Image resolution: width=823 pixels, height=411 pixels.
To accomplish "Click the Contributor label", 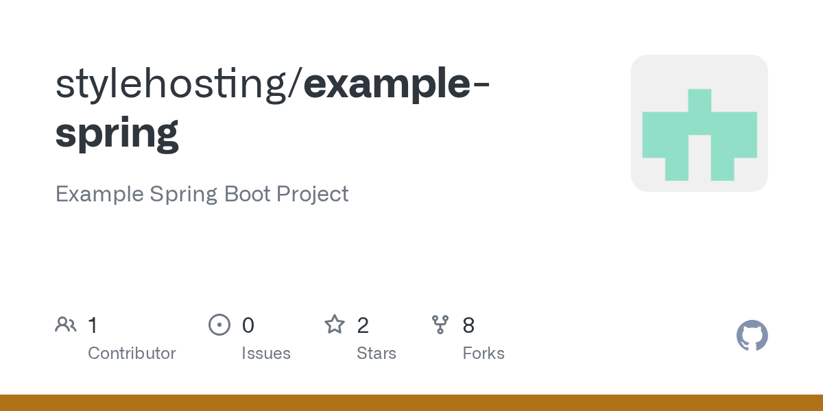I will click(132, 353).
